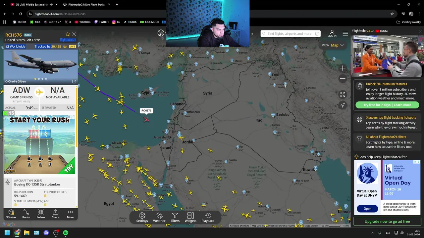Open the TWITCH bookmark
Image resolution: width=424 pixels, height=238 pixels.
tap(101, 22)
